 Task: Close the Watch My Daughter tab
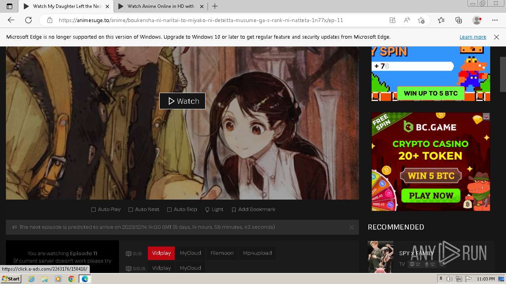point(108,6)
